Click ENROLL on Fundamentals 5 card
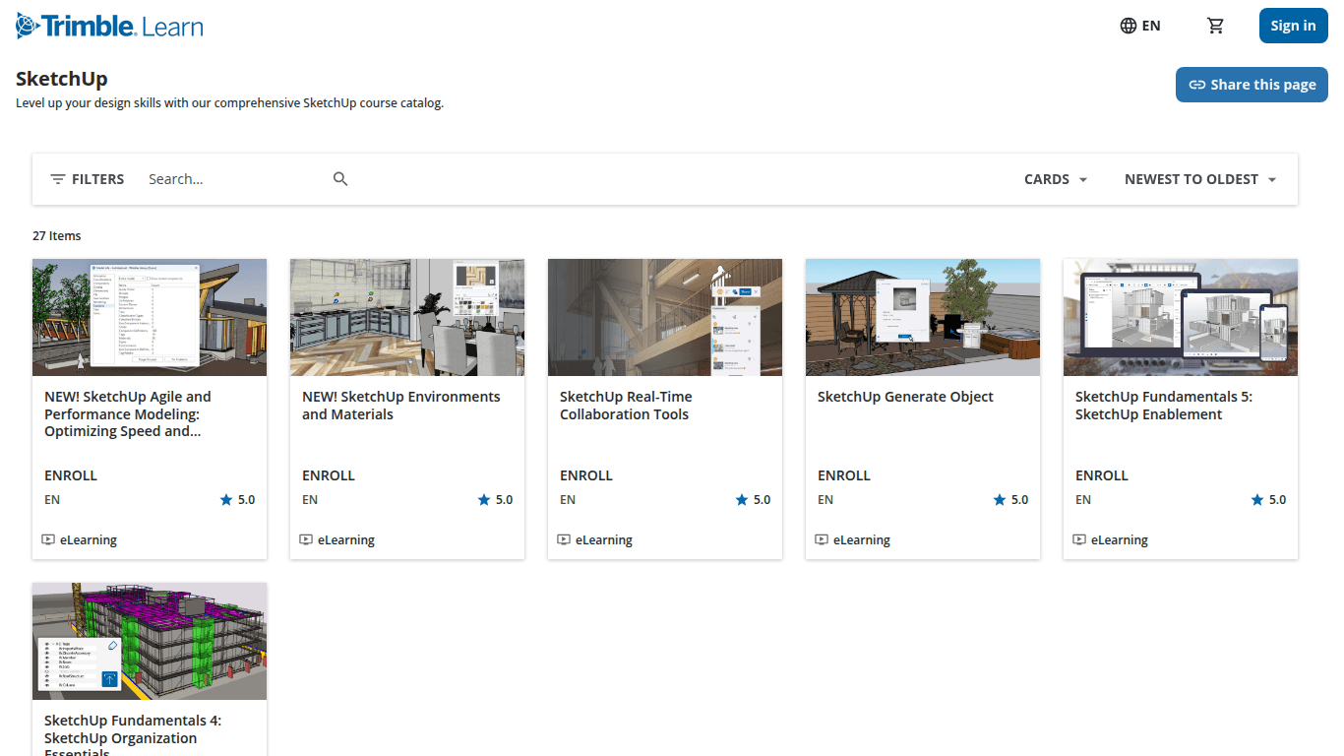The image size is (1344, 756). click(1102, 475)
